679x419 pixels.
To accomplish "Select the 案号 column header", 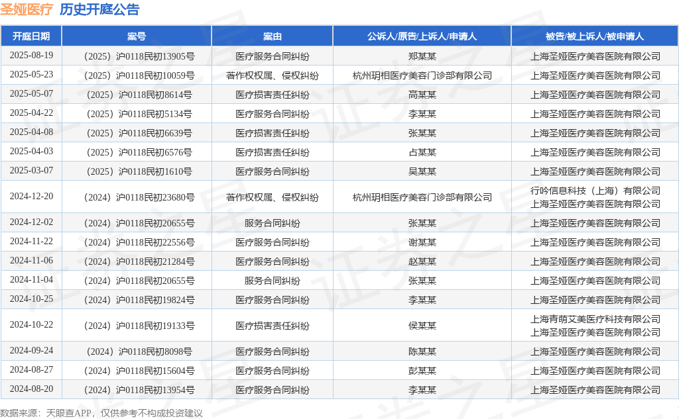I will coord(137,36).
